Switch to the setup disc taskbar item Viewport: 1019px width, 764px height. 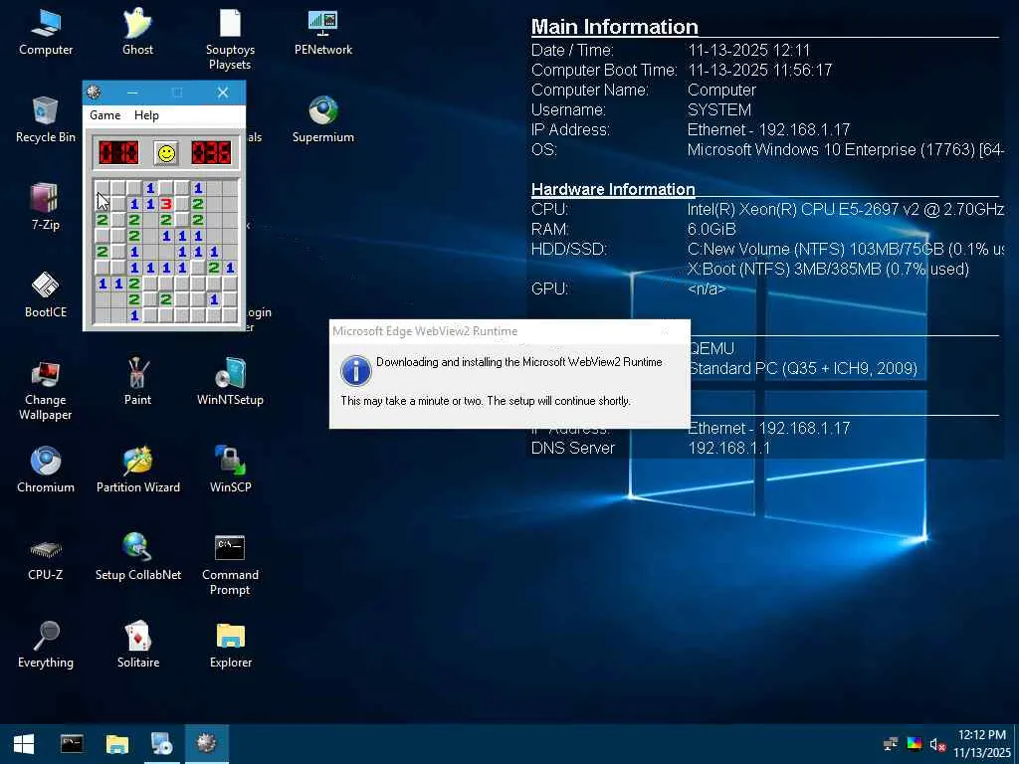(x=161, y=744)
